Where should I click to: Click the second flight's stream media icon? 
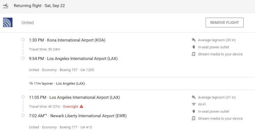[193, 119]
